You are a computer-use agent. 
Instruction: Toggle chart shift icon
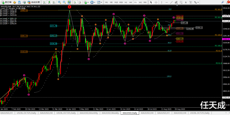click(x=80, y=2)
